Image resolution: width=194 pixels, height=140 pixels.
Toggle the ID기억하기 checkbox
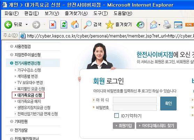tap(116, 116)
